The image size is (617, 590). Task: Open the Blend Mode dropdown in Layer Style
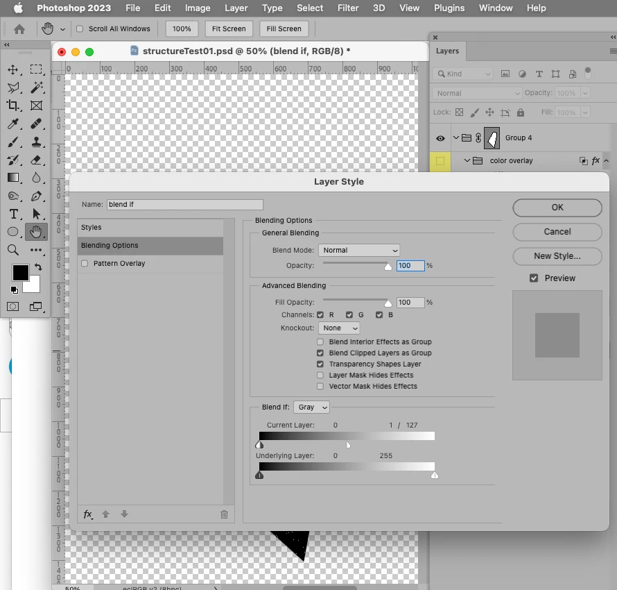click(359, 250)
